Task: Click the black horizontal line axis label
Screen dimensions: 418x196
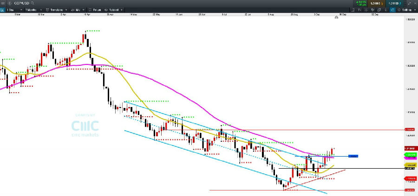Action: click(411, 168)
